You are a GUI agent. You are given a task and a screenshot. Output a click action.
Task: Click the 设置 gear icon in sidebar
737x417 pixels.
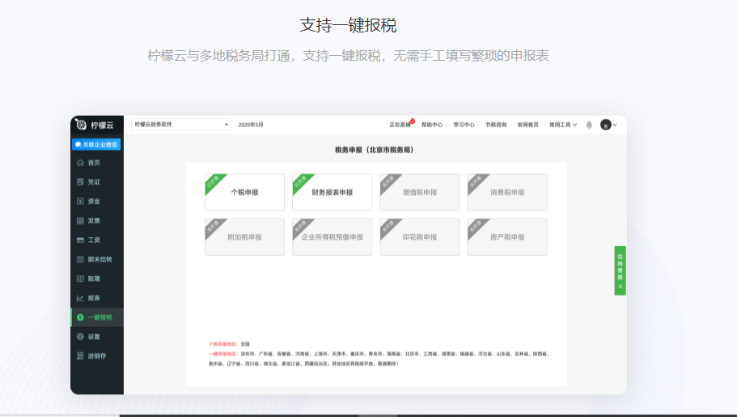tap(80, 337)
